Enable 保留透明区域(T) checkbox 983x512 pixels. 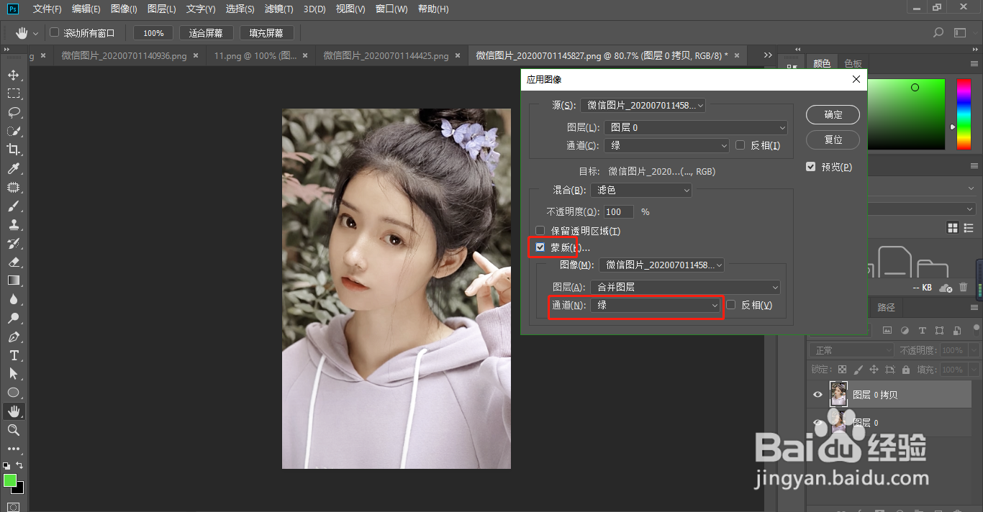(x=540, y=231)
